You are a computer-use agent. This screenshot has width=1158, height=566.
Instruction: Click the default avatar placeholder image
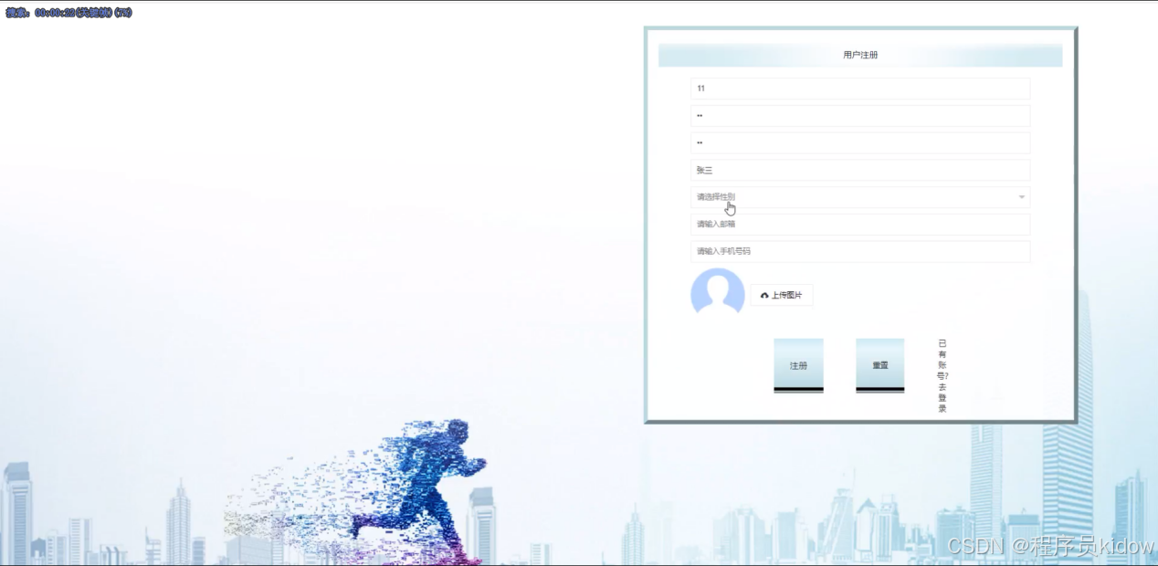718,292
